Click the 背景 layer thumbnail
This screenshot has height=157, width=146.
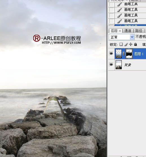[x=119, y=65]
